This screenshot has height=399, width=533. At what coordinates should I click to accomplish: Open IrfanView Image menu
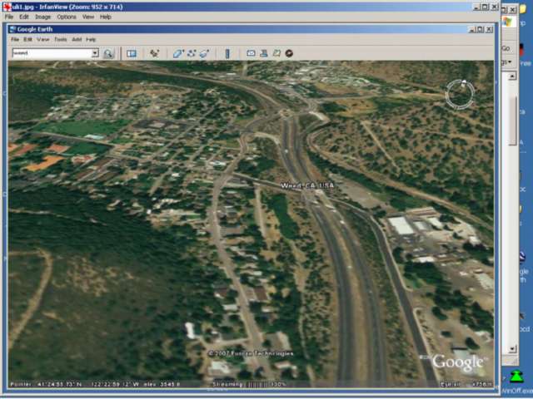[42, 17]
